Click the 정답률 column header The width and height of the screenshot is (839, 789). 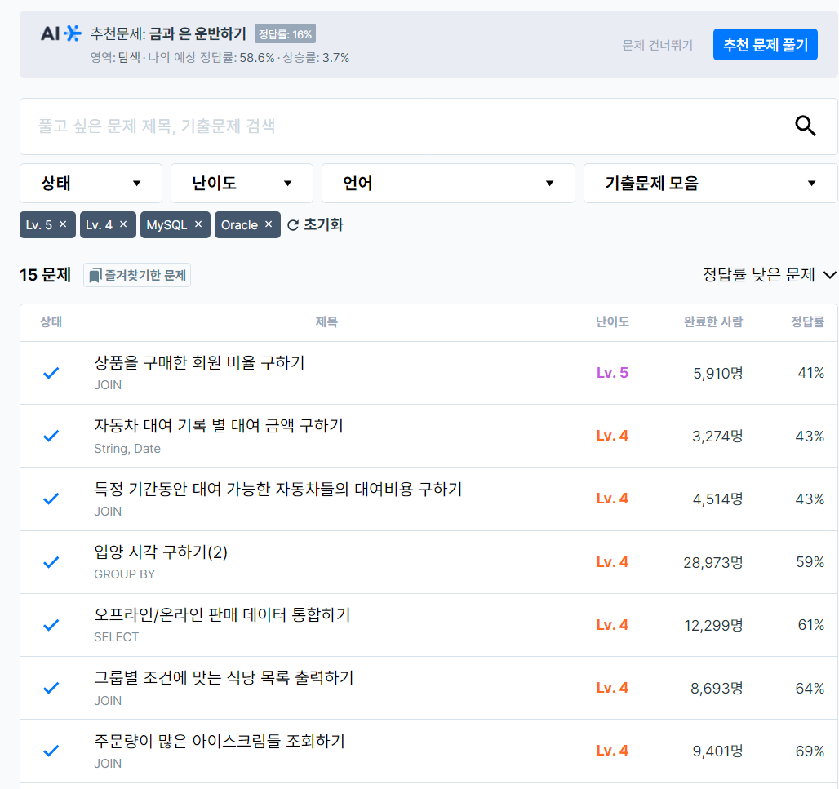(x=808, y=322)
